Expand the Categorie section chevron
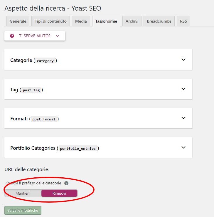214x217 pixels. pos(183,60)
